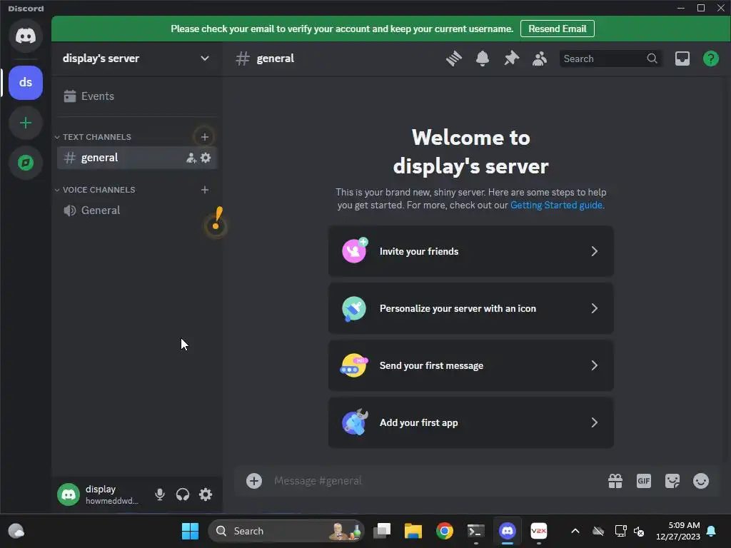Open the muted volume icon in system tray
Image resolution: width=731 pixels, height=548 pixels.
[639, 531]
